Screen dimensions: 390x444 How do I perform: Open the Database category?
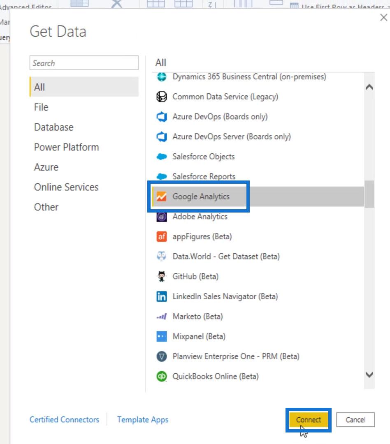pos(53,127)
